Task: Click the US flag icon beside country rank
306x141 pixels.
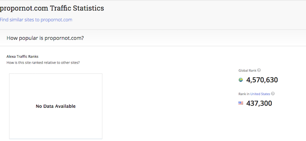Action: click(x=241, y=103)
